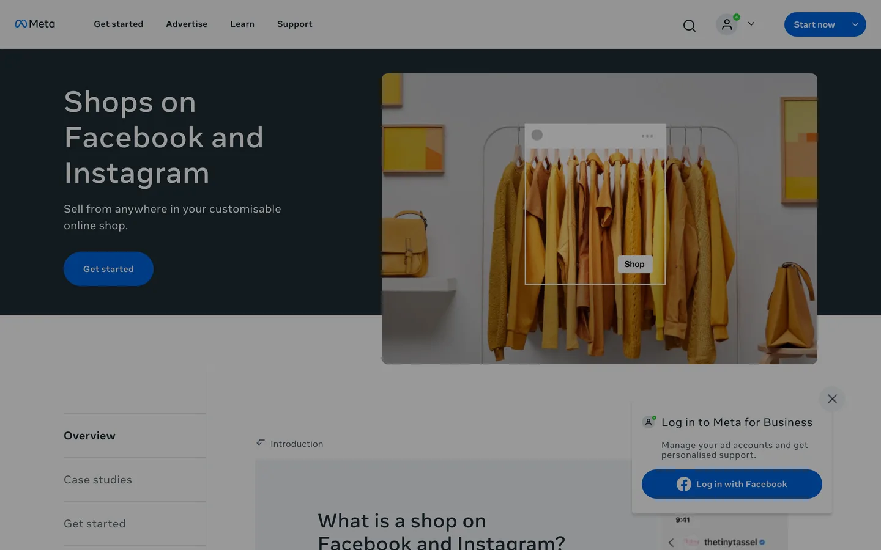Click 'Sell from anywhere' subtitle text
Viewport: 881px width, 550px height.
point(173,217)
